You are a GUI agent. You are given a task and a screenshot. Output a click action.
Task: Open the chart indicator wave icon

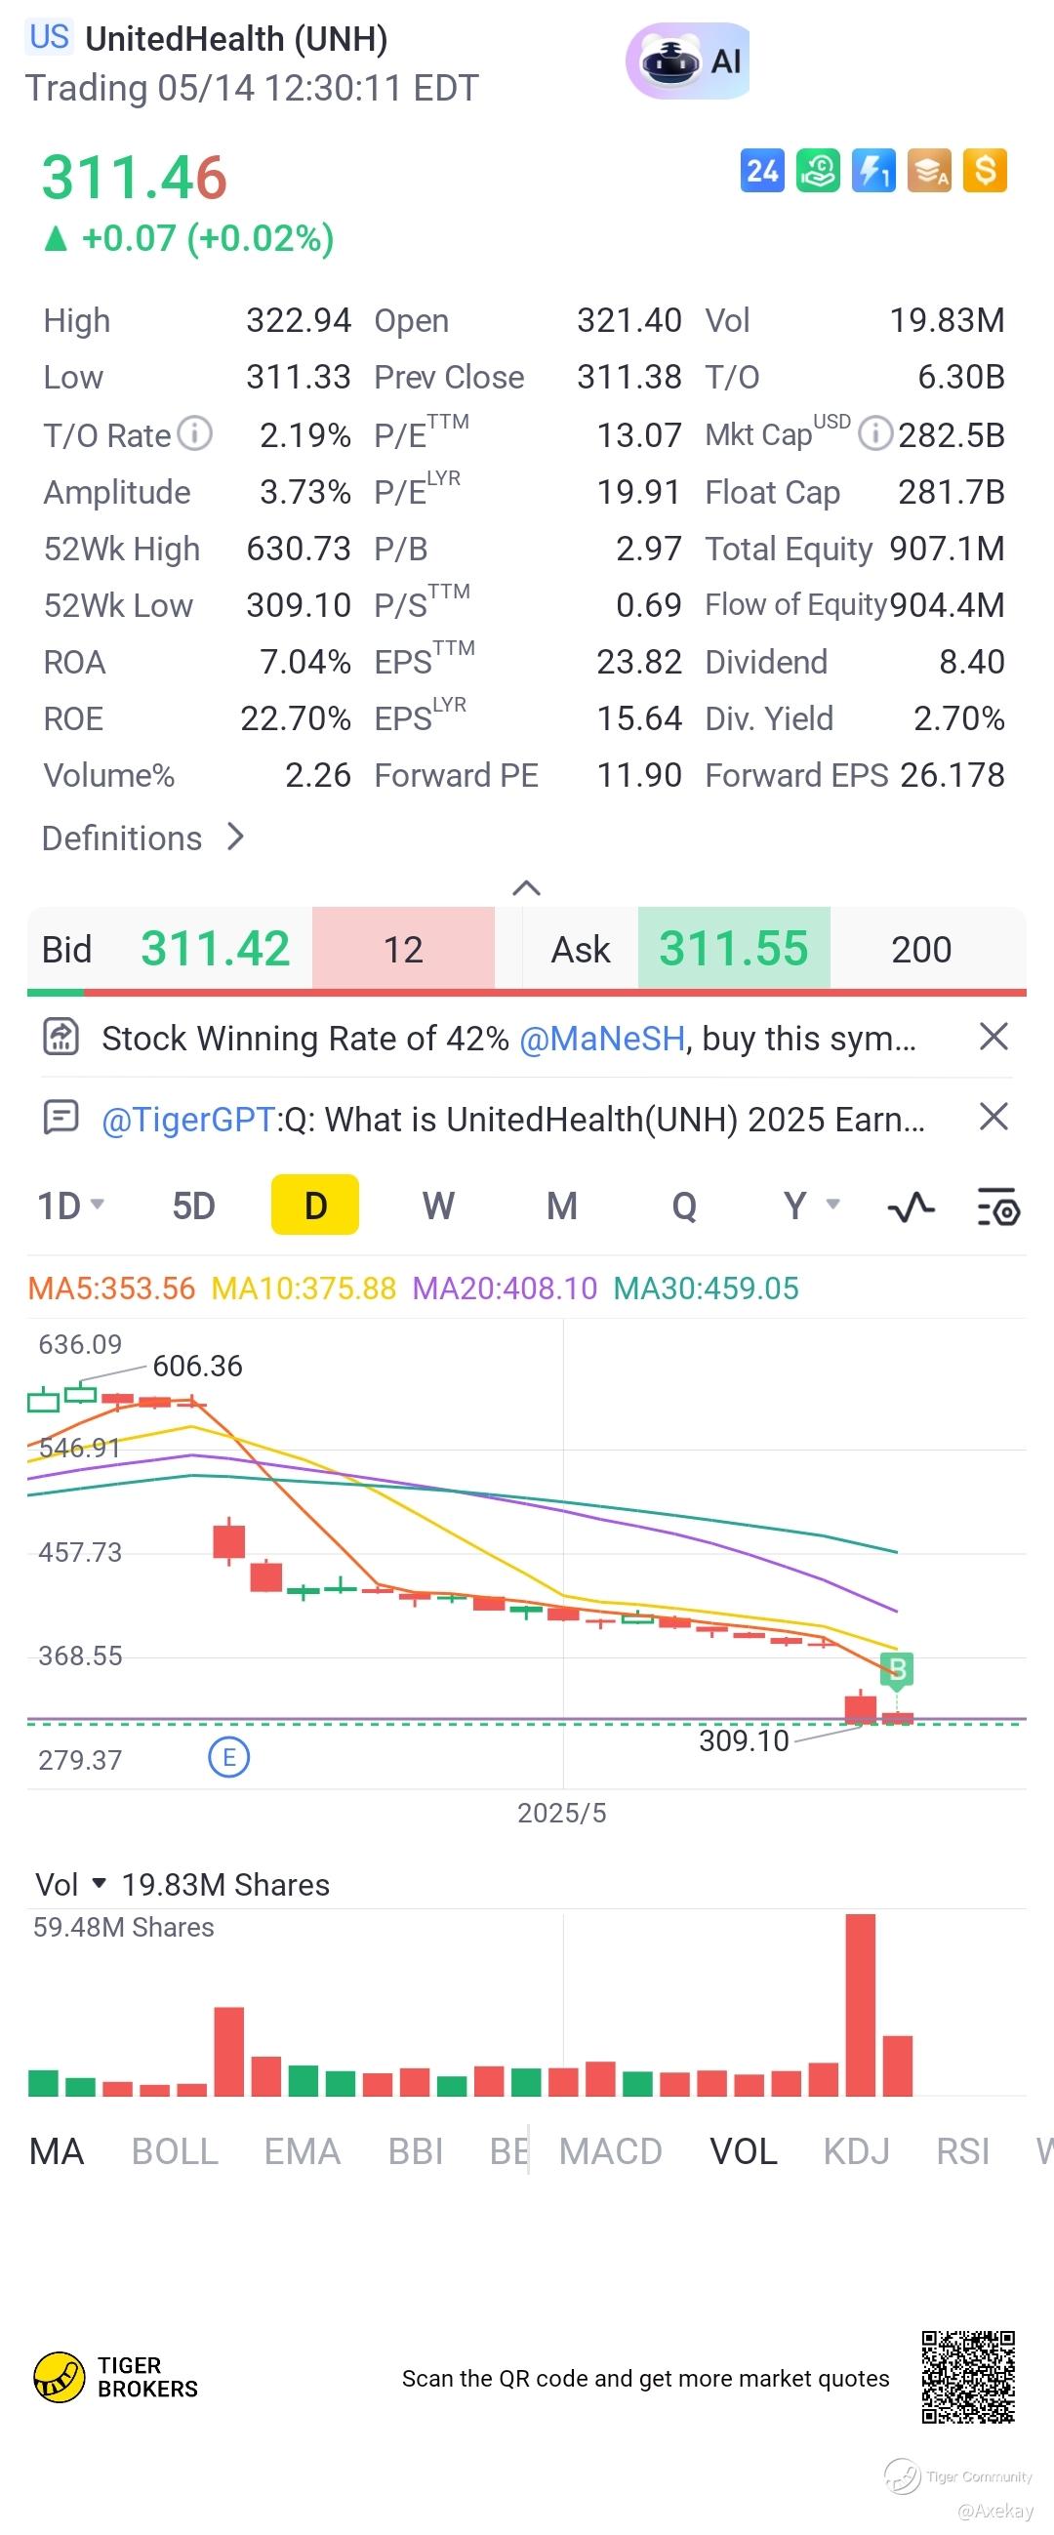[x=912, y=1206]
